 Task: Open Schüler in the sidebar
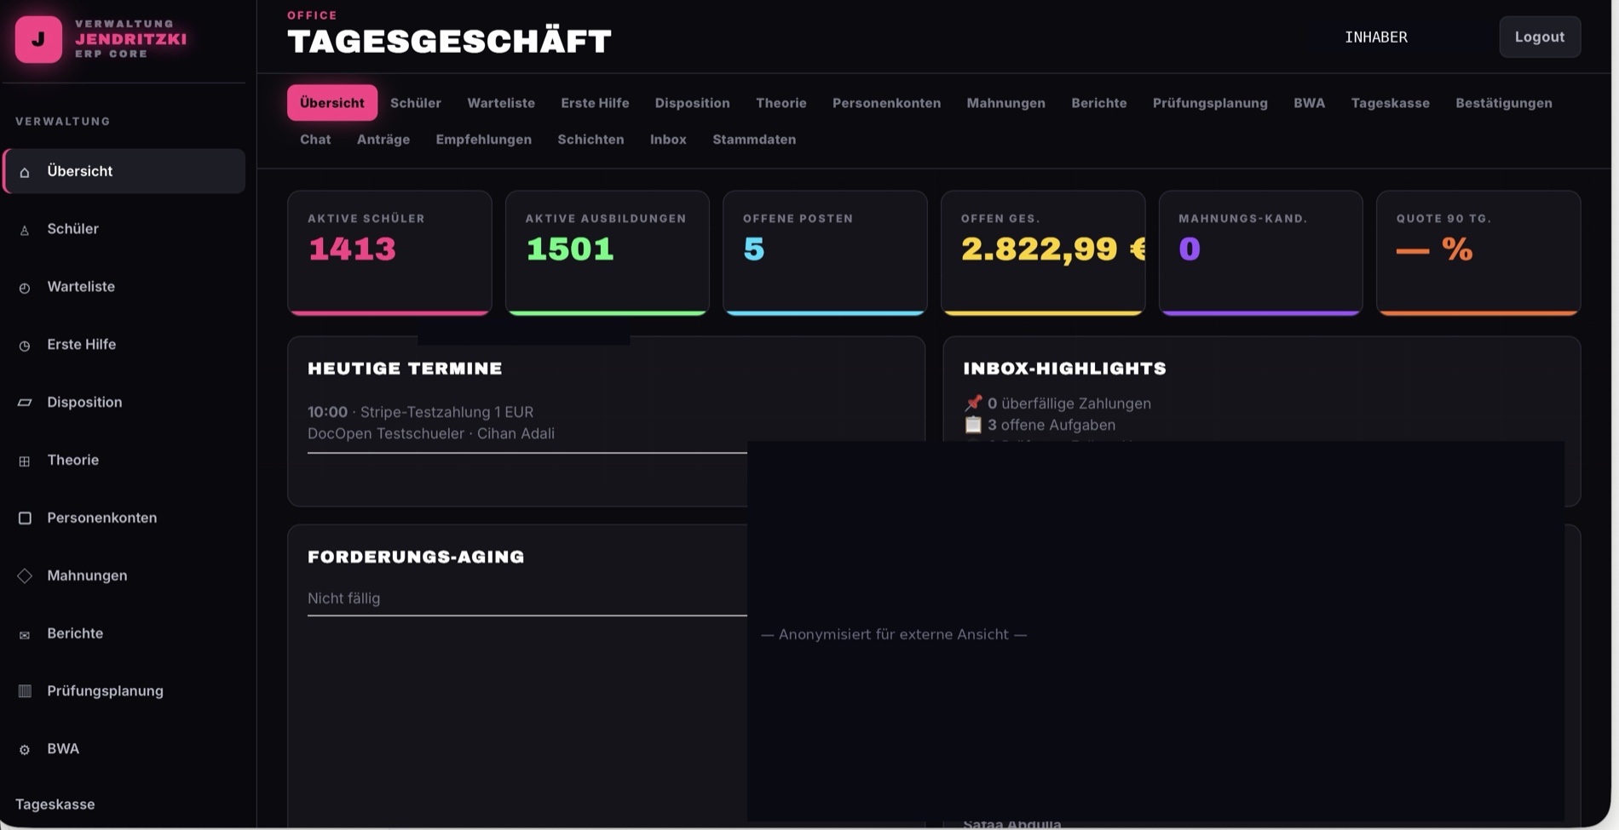click(x=124, y=229)
